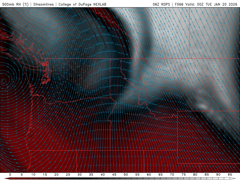Click the colorbar label "50"
The image size is (240, 180).
[x=126, y=175]
